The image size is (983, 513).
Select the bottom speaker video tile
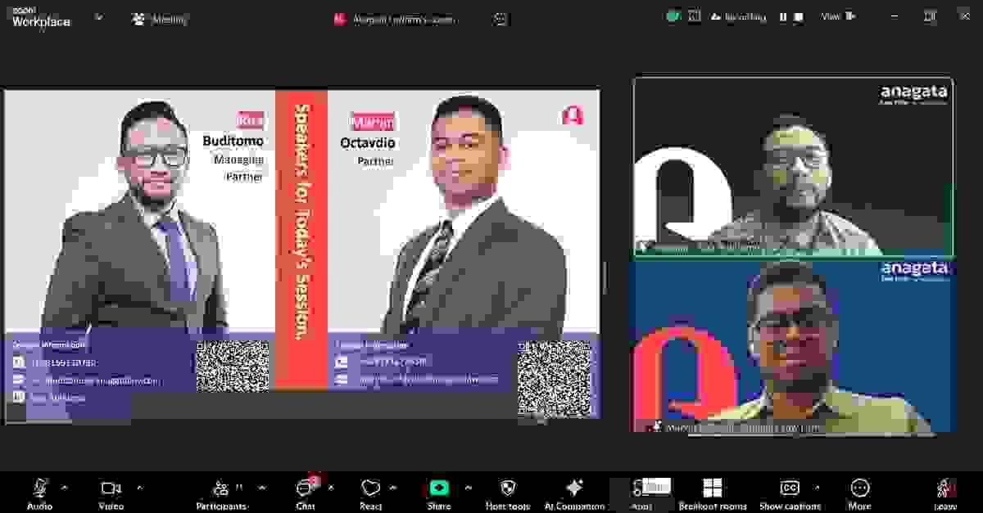click(793, 345)
